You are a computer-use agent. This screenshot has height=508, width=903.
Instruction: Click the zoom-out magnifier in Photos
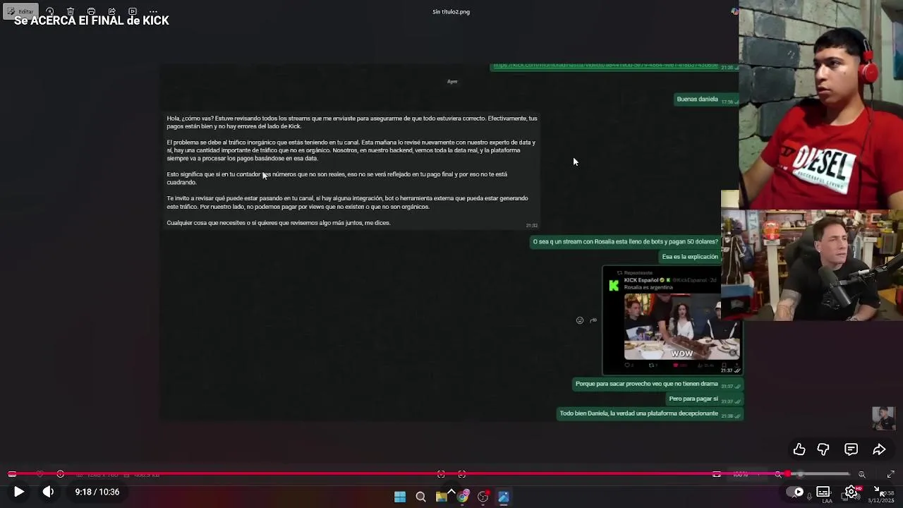pos(778,474)
